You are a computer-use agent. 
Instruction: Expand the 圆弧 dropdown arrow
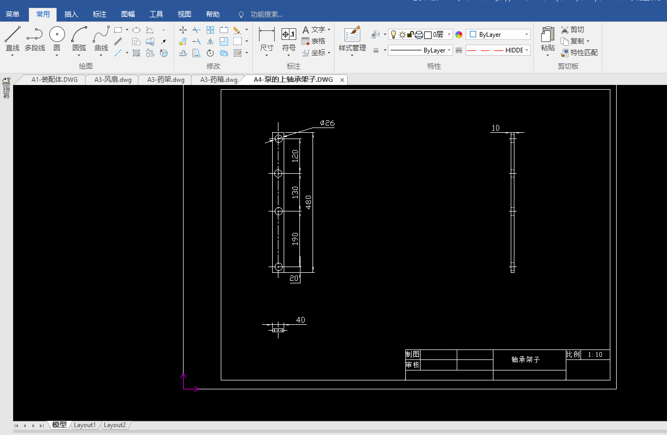[79, 55]
